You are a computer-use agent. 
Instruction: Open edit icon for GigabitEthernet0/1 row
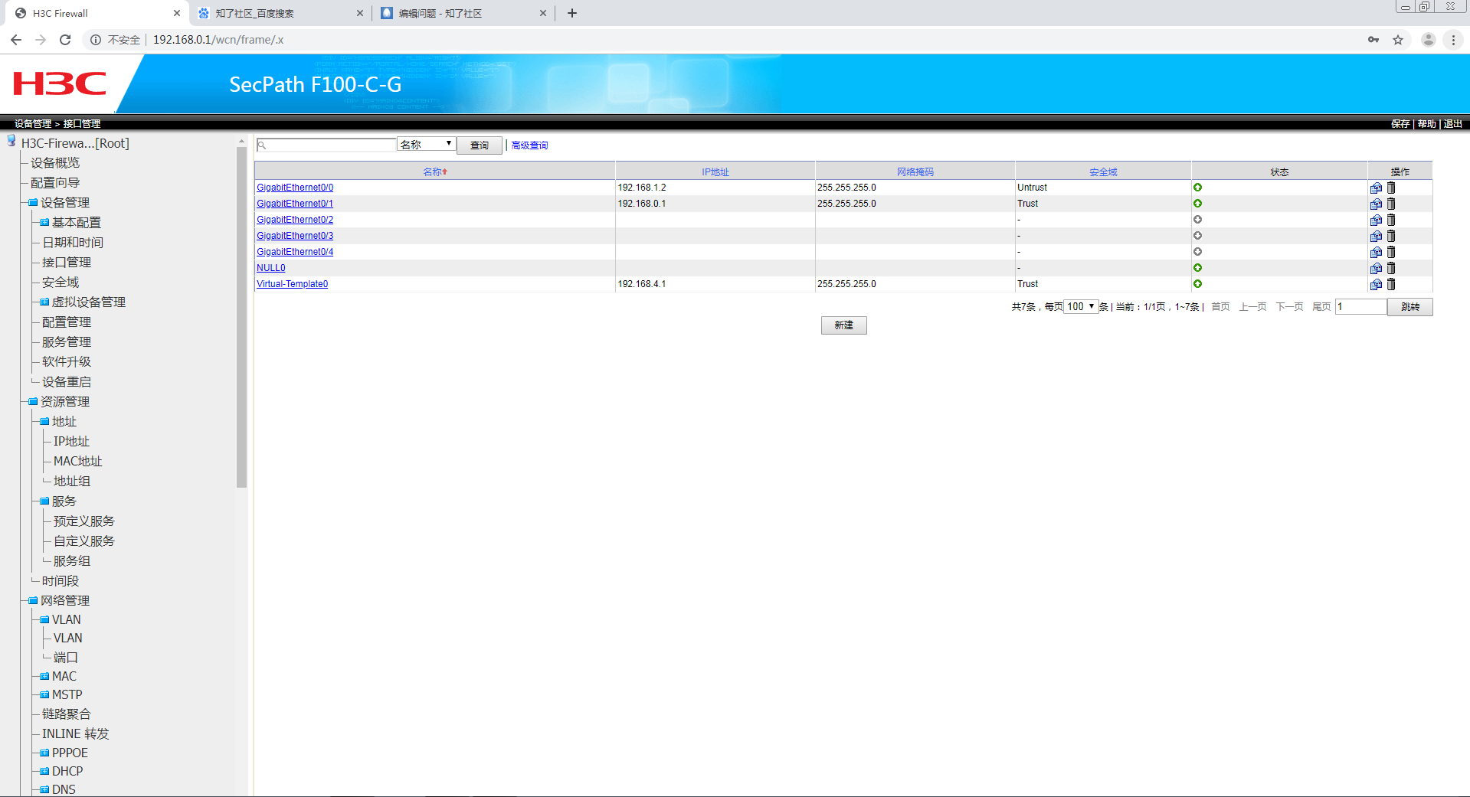coord(1377,204)
